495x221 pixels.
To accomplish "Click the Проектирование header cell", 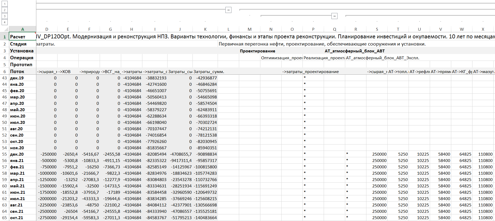I will 257,51.
